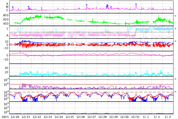
Task: Click the A sector label
Action: click(x=7, y=35)
